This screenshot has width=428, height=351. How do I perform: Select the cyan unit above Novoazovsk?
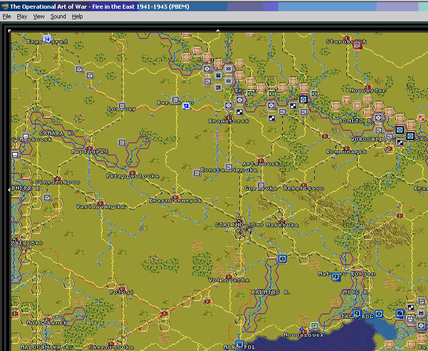pos(314,326)
